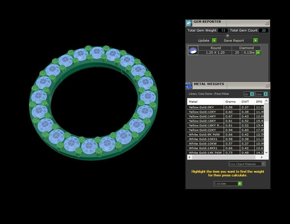Toggle the GV library switch

[x=252, y=94]
